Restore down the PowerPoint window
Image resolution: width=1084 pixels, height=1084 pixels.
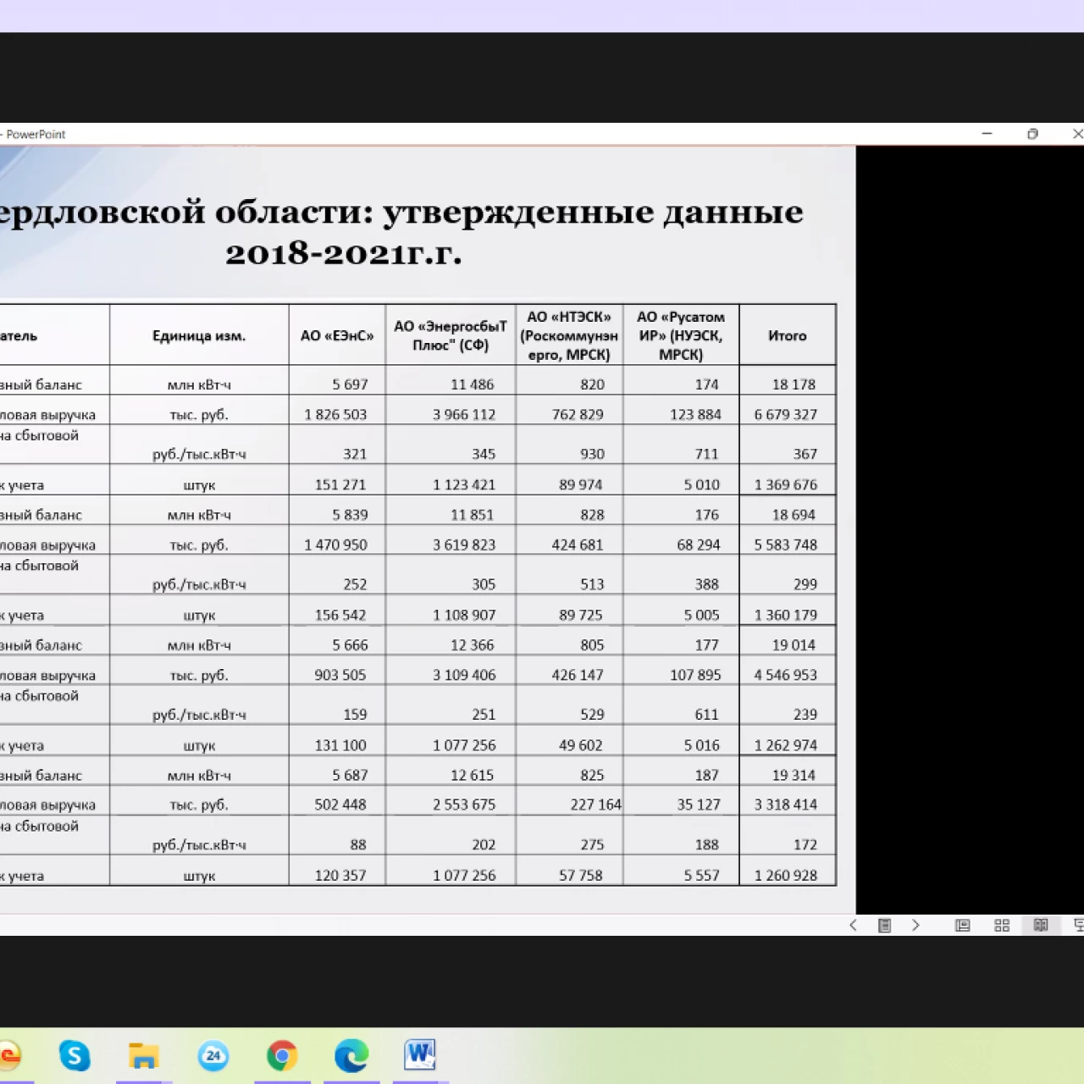[1032, 134]
